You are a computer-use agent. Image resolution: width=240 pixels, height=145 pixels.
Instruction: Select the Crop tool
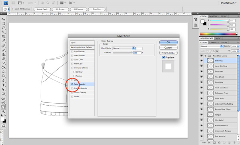[3, 36]
